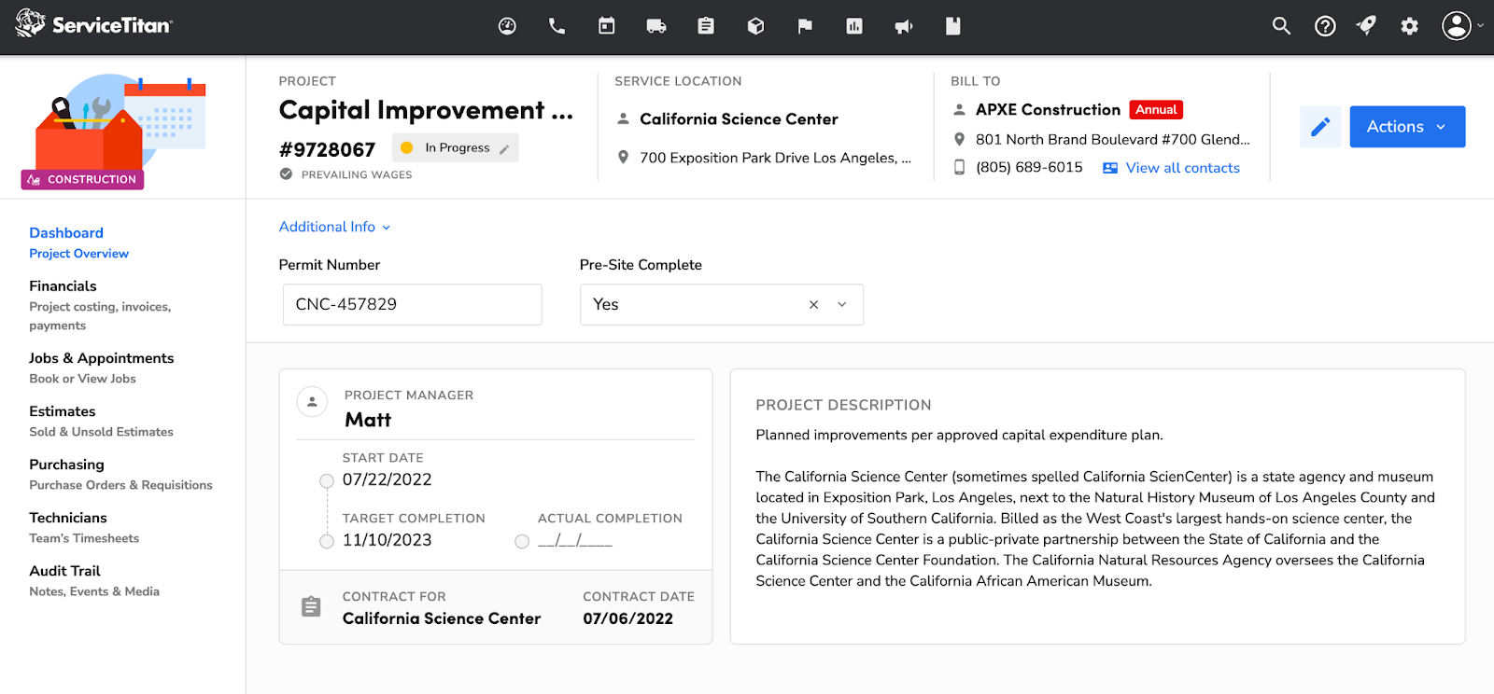Collapse the Additional Info section

334,227
